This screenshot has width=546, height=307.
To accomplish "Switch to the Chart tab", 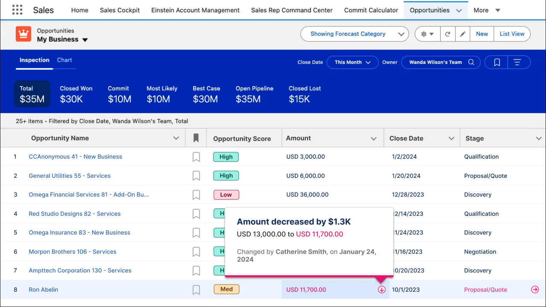I will tap(64, 60).
